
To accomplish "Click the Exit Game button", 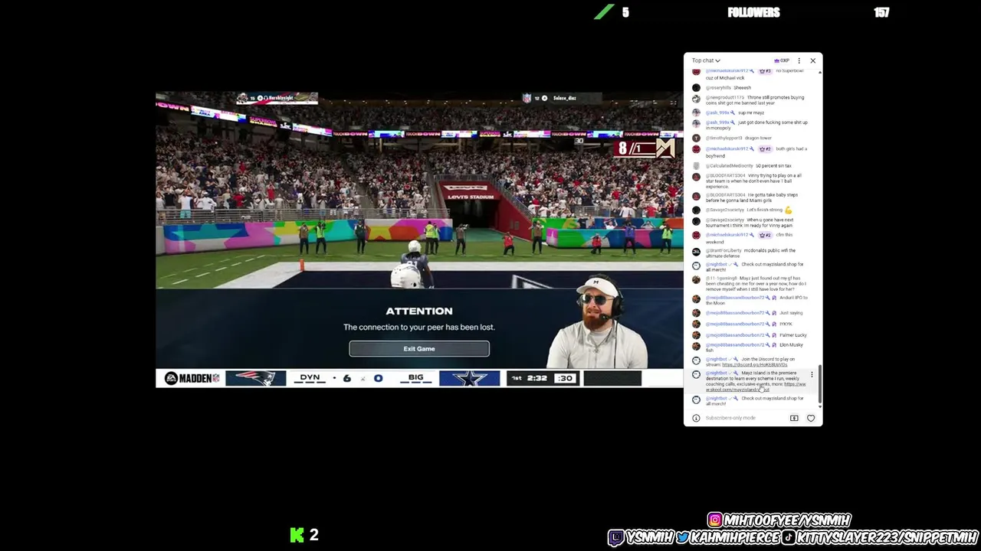I will (x=419, y=349).
